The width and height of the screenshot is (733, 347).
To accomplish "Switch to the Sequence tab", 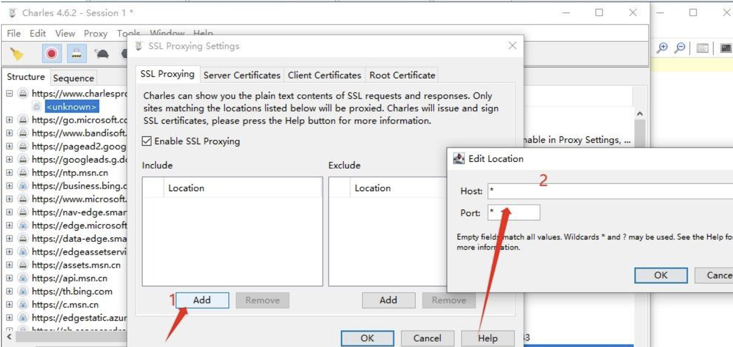I will point(73,78).
